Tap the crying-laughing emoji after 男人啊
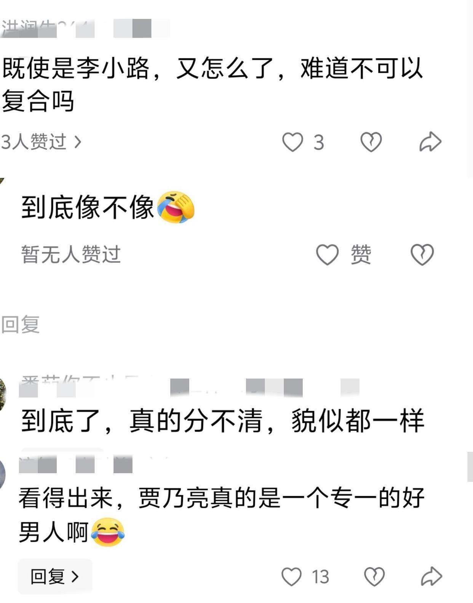This screenshot has height=603, width=473. [108, 532]
